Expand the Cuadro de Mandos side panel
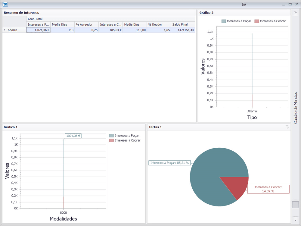 [295, 13]
